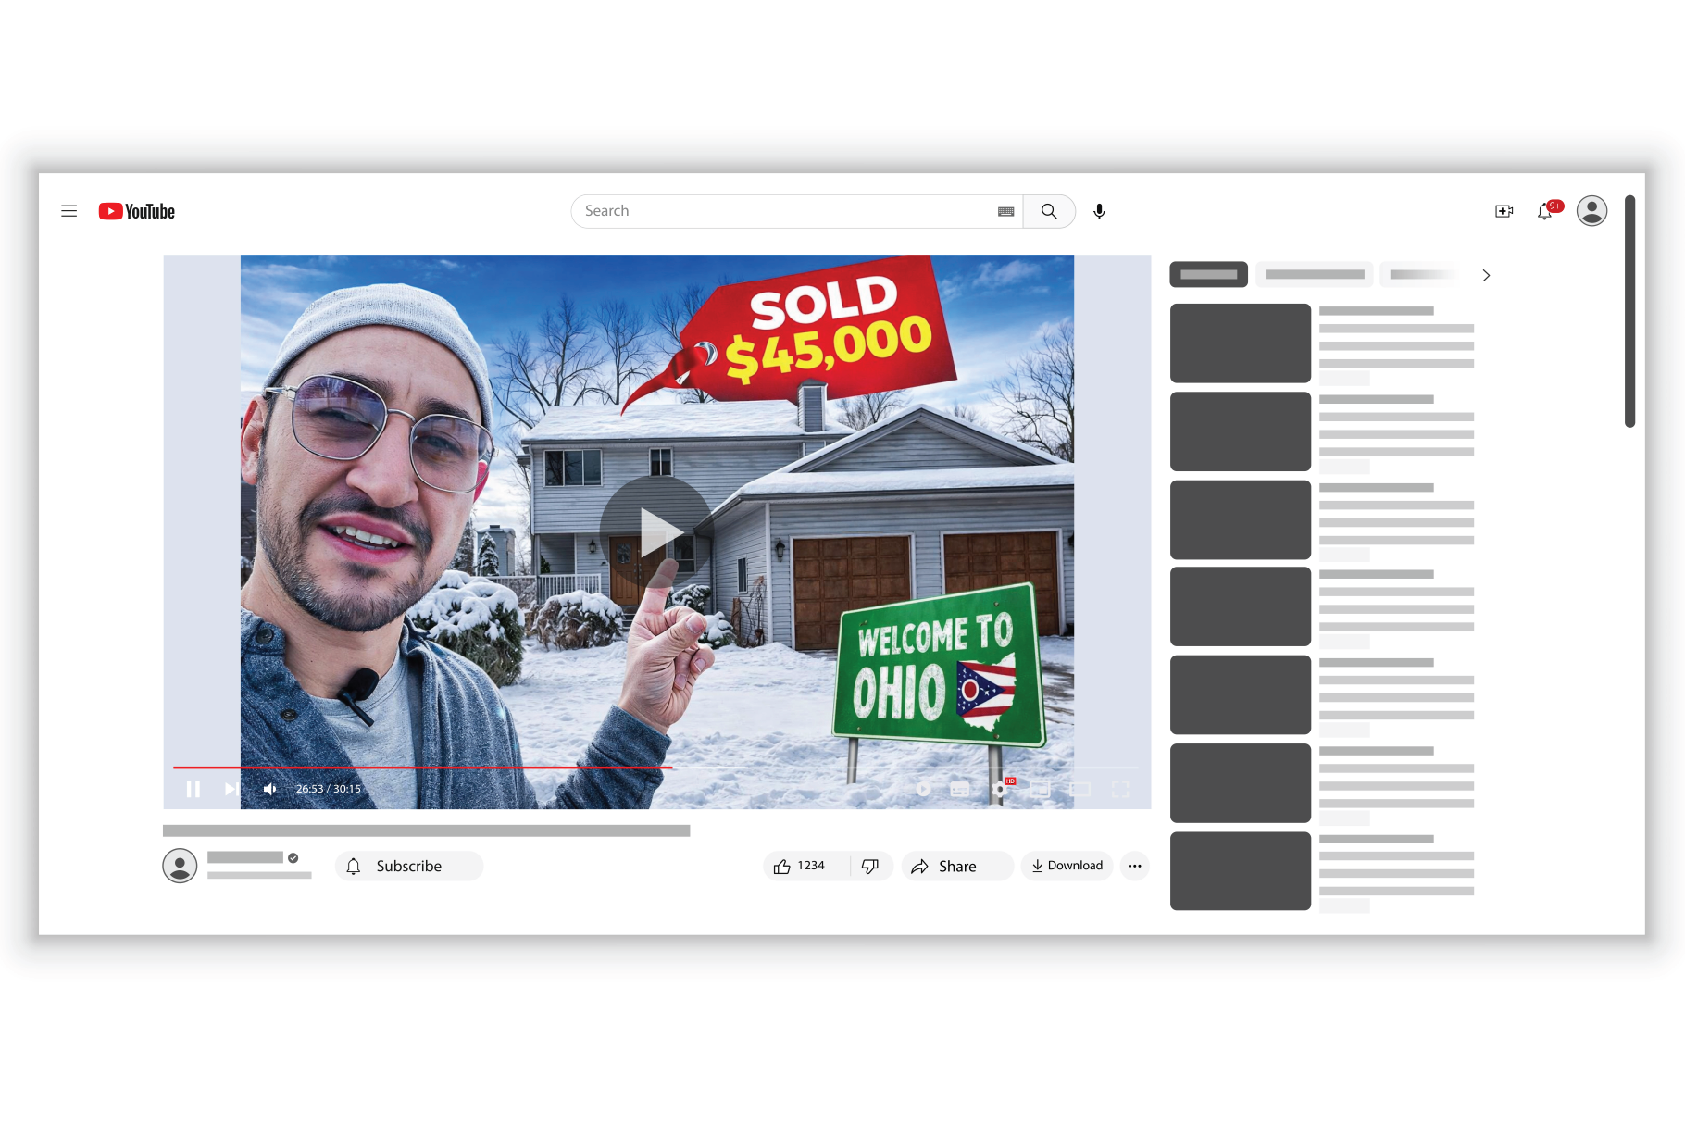Open the player settings gear
Viewport: 1685px width, 1124px height.
[1000, 789]
